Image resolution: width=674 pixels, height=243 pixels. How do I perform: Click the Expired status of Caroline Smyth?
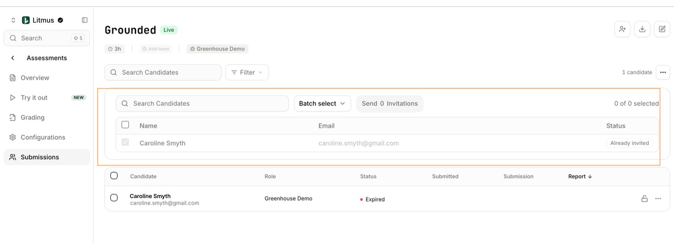point(372,199)
